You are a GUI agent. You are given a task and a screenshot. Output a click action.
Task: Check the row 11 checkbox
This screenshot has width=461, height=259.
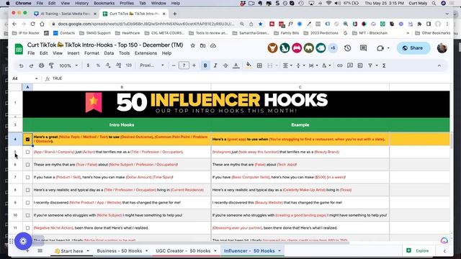point(27,228)
